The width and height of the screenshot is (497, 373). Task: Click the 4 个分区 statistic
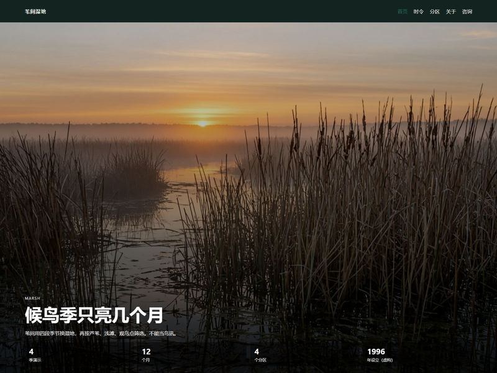(x=260, y=355)
